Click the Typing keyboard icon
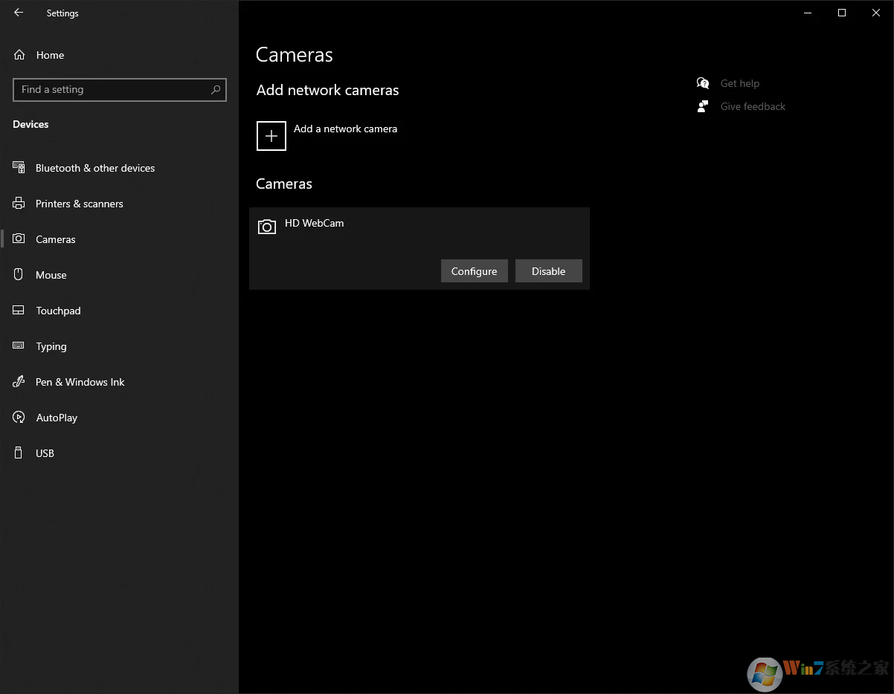 coord(19,346)
